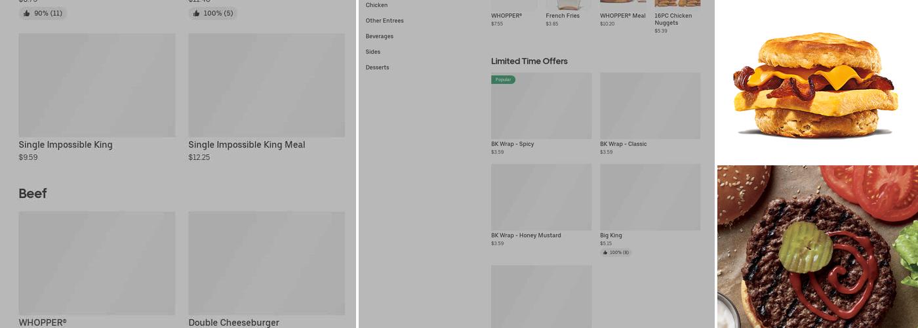Open the WHOPPER image placeholder under Beef
The image size is (918, 328).
click(x=97, y=263)
